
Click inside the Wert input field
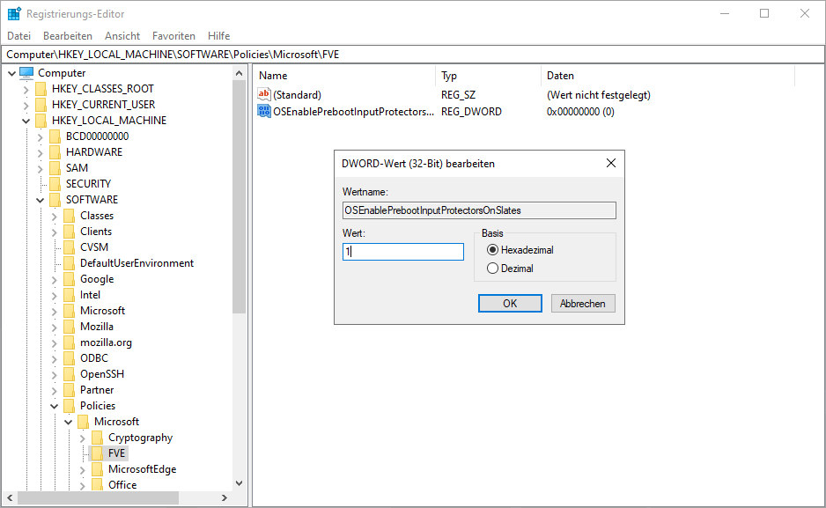point(402,251)
